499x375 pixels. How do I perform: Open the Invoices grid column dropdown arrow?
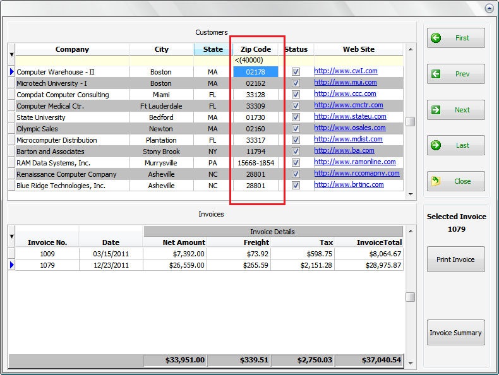pyautogui.click(x=11, y=237)
